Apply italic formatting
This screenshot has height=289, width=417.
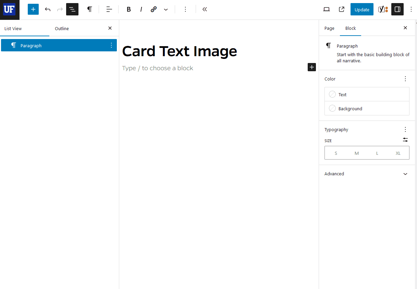point(141,9)
